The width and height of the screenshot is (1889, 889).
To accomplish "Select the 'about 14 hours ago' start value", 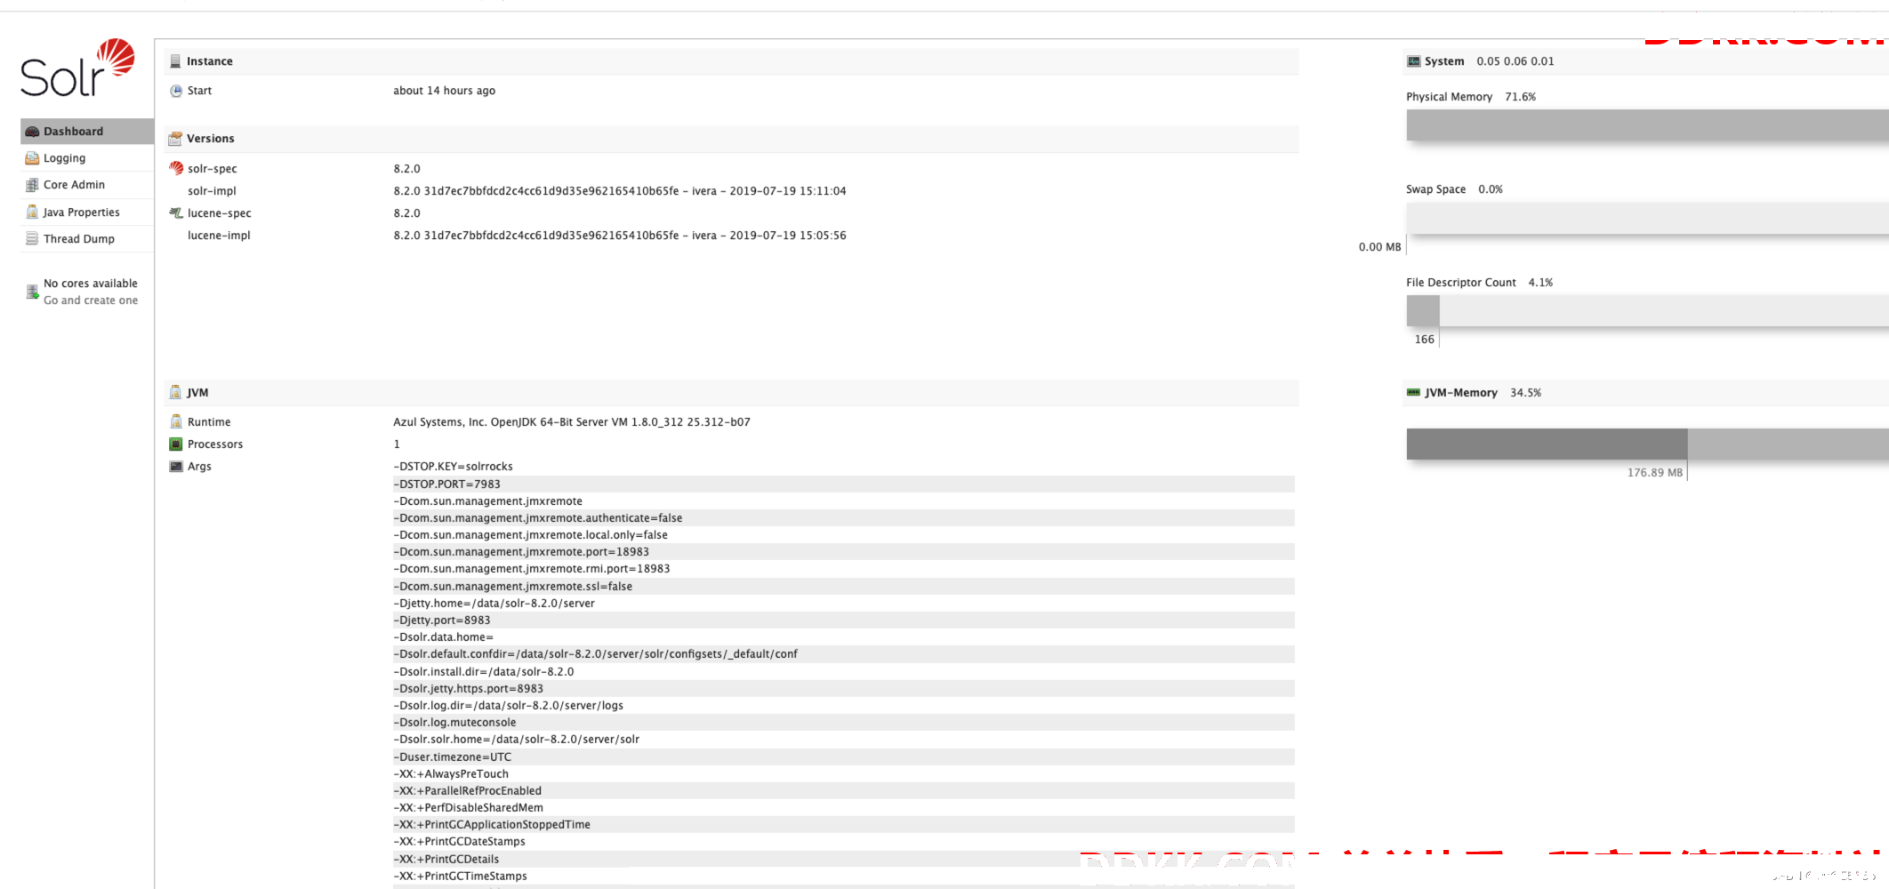I will point(444,91).
